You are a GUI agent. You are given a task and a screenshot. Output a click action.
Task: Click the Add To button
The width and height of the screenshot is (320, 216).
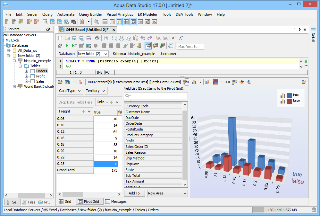(134, 193)
